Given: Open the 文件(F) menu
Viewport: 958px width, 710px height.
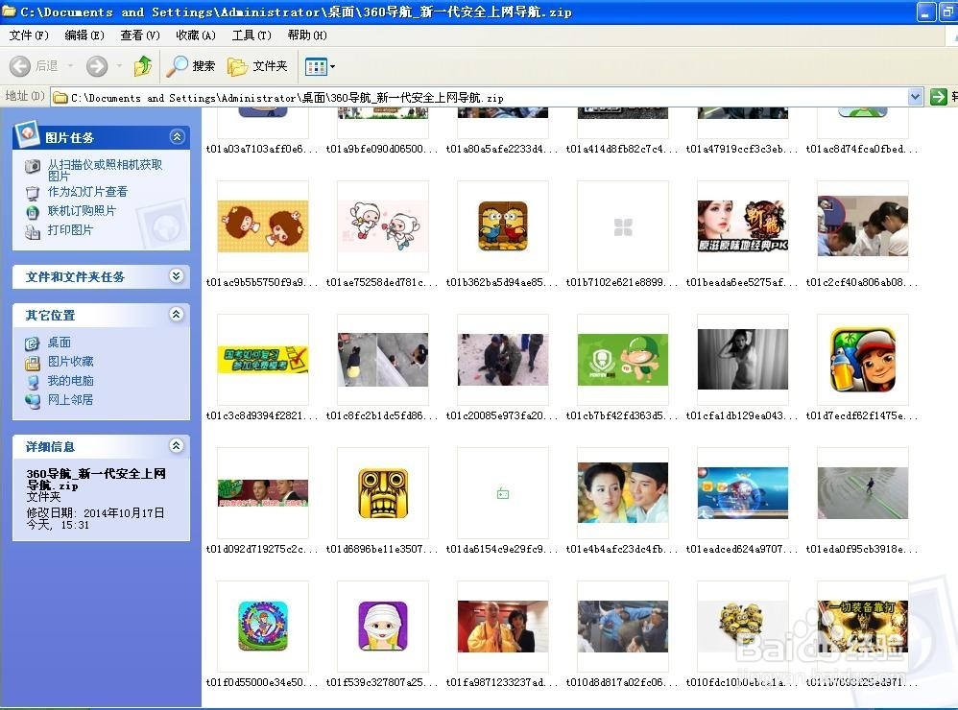Looking at the screenshot, I should pyautogui.click(x=28, y=35).
